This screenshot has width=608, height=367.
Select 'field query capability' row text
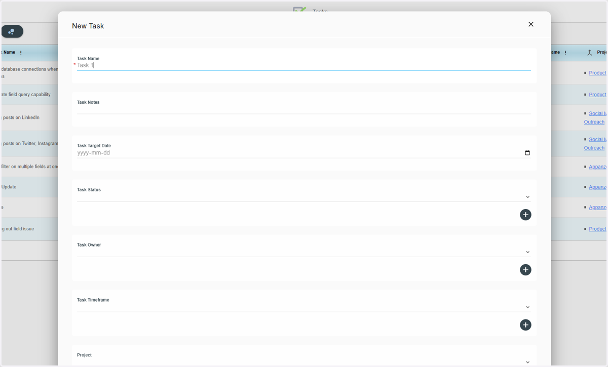pyautogui.click(x=26, y=94)
